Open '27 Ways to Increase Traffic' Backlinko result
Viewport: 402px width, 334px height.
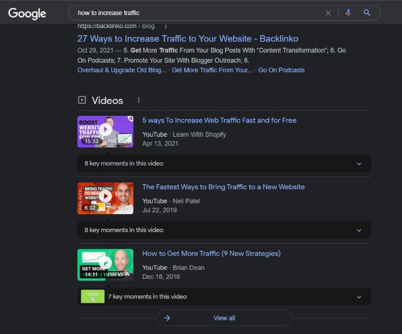(x=187, y=39)
